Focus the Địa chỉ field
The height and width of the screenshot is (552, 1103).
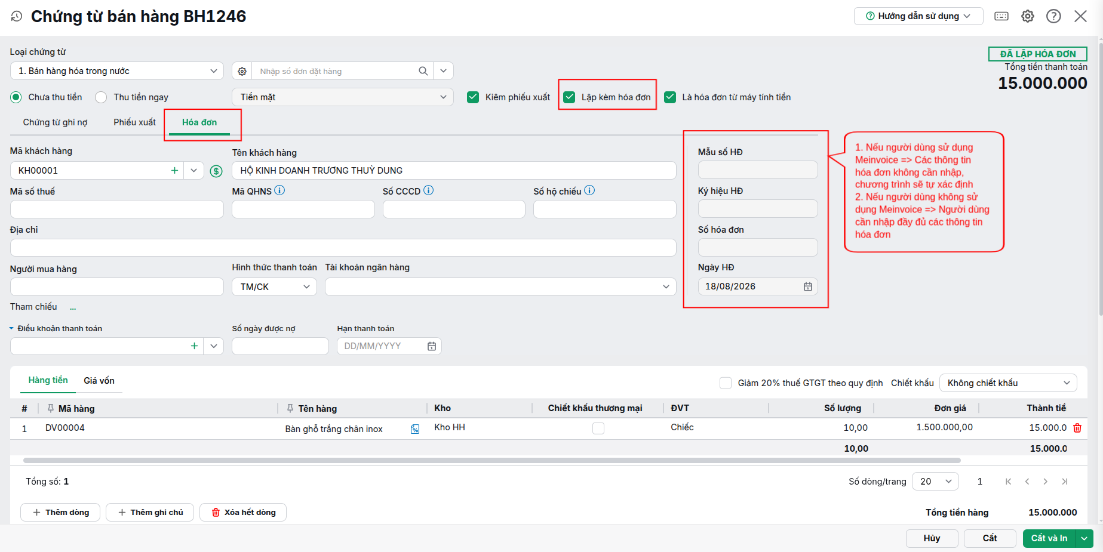343,248
